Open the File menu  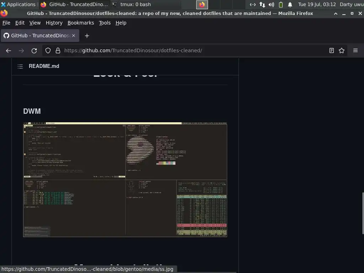pyautogui.click(x=6, y=23)
